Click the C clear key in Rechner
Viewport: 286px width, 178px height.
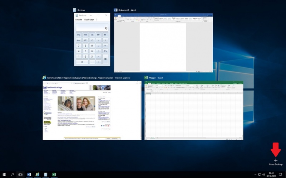(92, 40)
